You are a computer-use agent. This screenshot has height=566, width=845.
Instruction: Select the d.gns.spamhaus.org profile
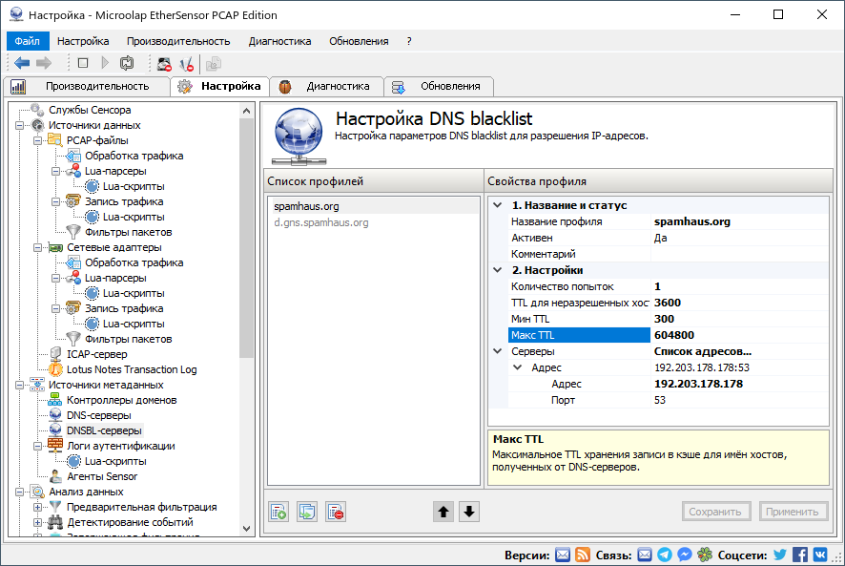point(323,220)
